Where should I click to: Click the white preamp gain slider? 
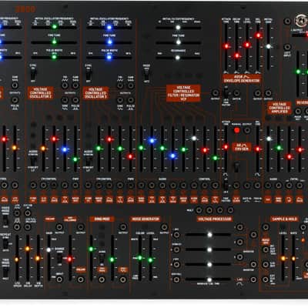tap(49, 258)
